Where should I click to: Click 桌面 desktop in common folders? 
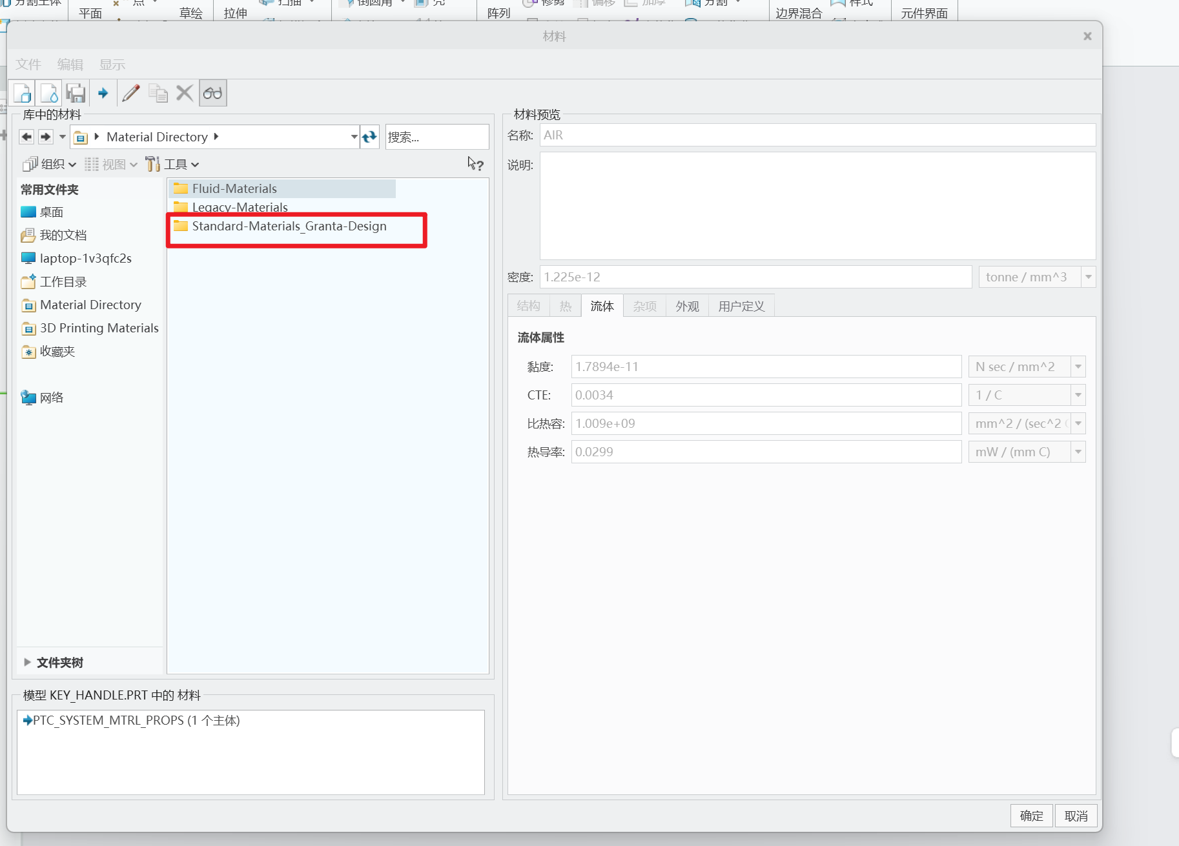click(42, 212)
